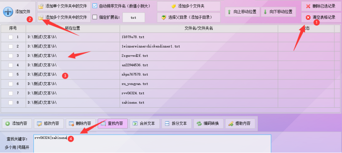Click the 选择父目录 icon
The image size is (342, 153).
(164, 17)
